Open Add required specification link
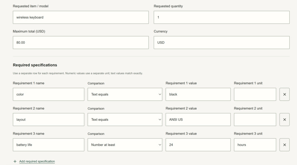 point(37,161)
